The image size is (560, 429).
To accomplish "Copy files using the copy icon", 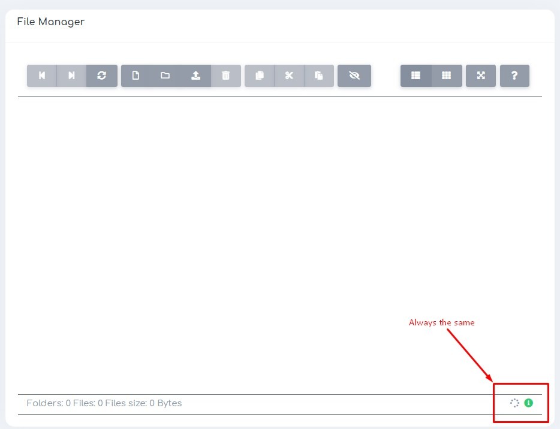I will [x=259, y=75].
